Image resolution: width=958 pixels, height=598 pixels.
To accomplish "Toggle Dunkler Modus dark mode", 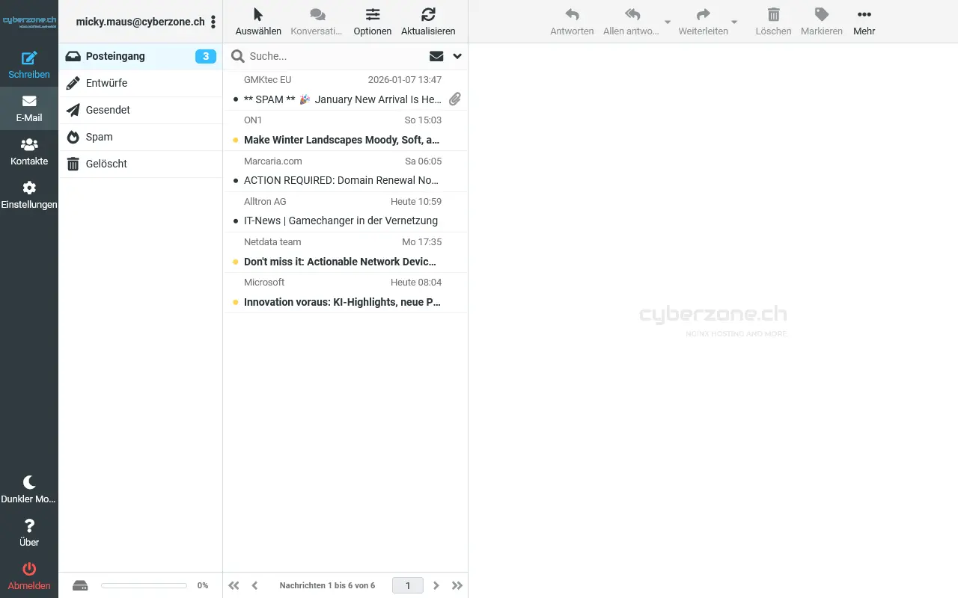I will click(29, 483).
